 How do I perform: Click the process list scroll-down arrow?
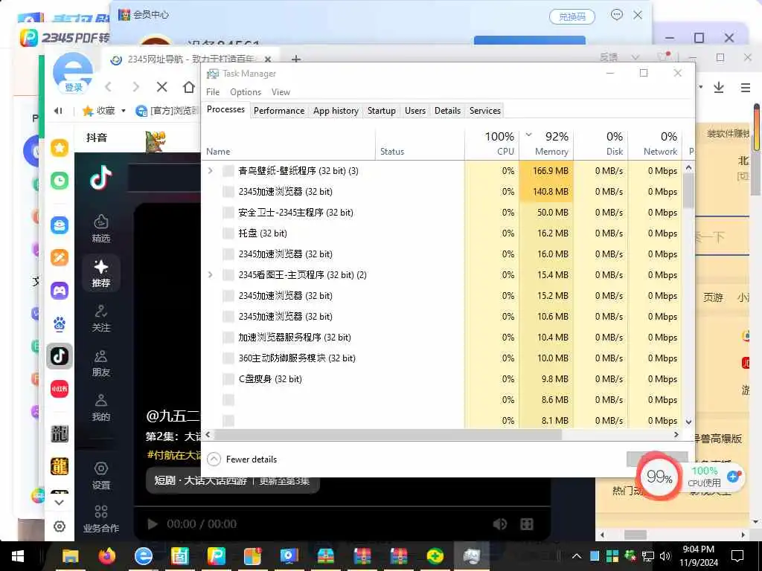tap(688, 422)
